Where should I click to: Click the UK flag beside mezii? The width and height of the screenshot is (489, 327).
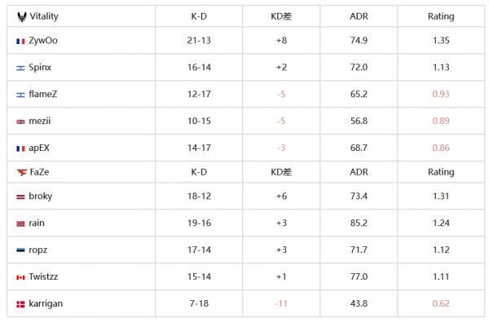click(20, 122)
